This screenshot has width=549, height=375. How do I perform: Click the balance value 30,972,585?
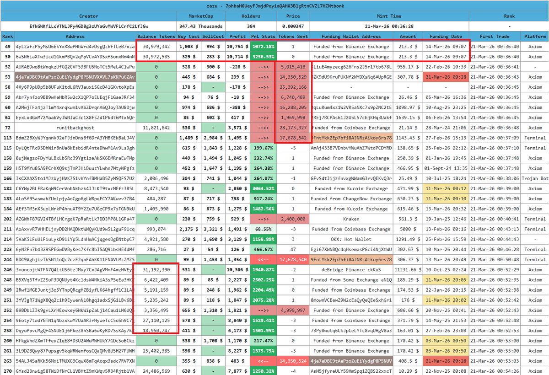click(156, 57)
